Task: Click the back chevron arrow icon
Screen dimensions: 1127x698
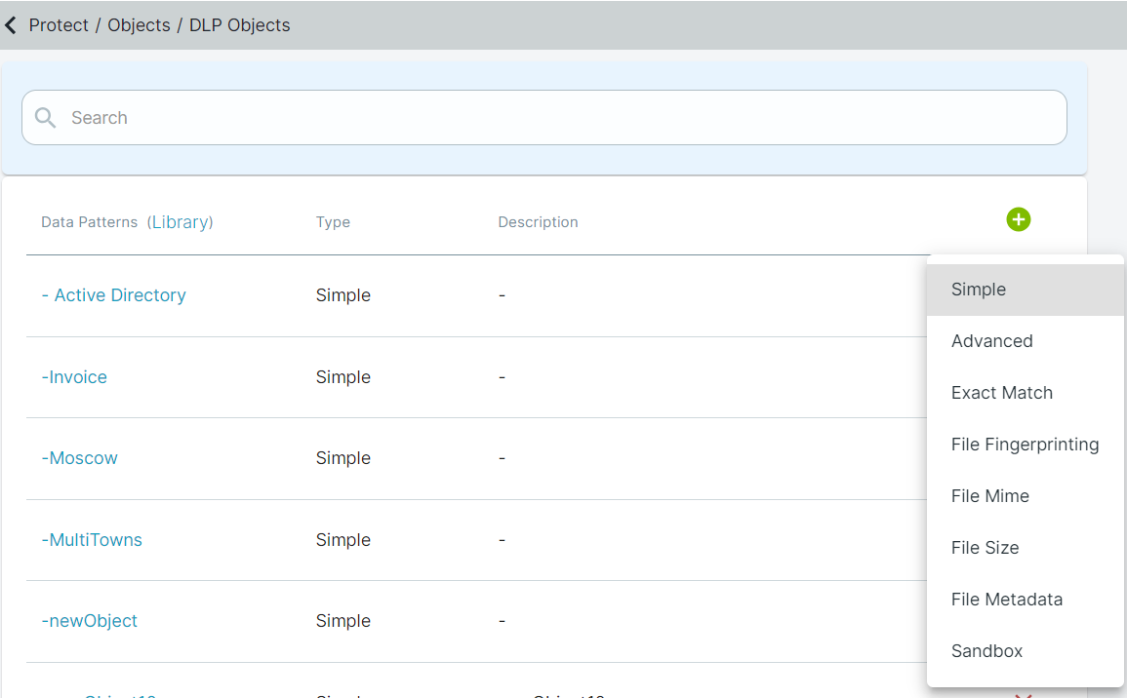Action: point(11,26)
